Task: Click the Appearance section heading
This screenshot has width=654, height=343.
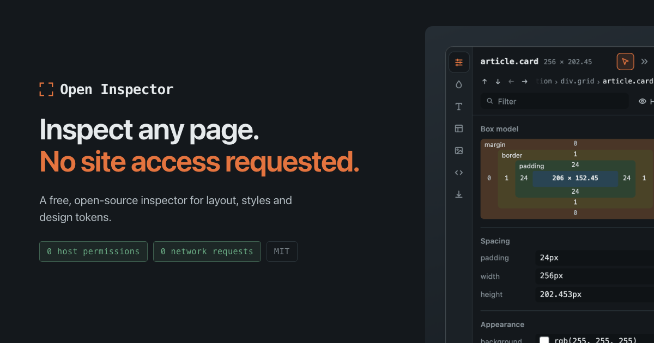Action: tap(502, 324)
